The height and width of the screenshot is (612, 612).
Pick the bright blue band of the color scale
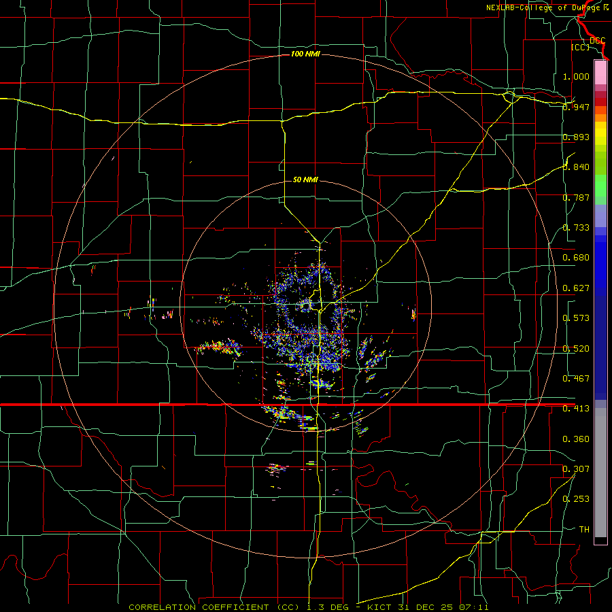coord(600,265)
